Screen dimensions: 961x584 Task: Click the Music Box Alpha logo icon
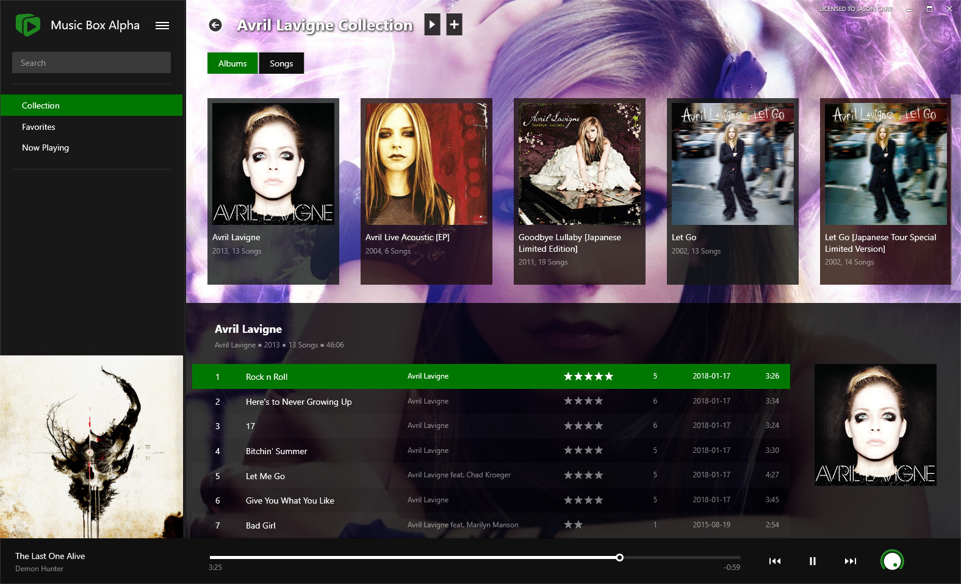pos(27,25)
